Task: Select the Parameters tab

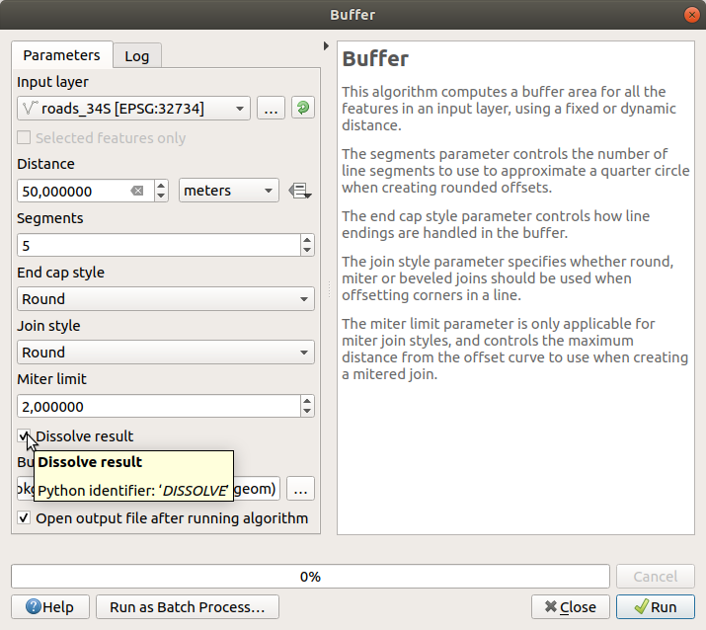Action: 61,55
